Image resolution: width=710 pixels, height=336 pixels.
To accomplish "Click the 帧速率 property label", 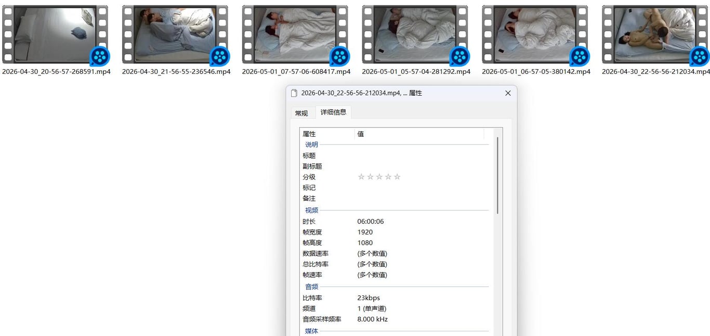I will point(312,275).
